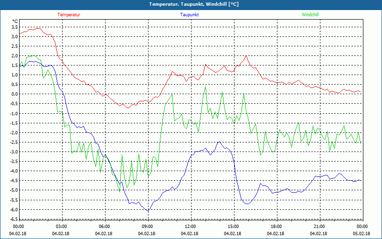Click the -3,0 value on the y-axis
Image resolution: width=382 pixels, height=239 pixels.
14,152
